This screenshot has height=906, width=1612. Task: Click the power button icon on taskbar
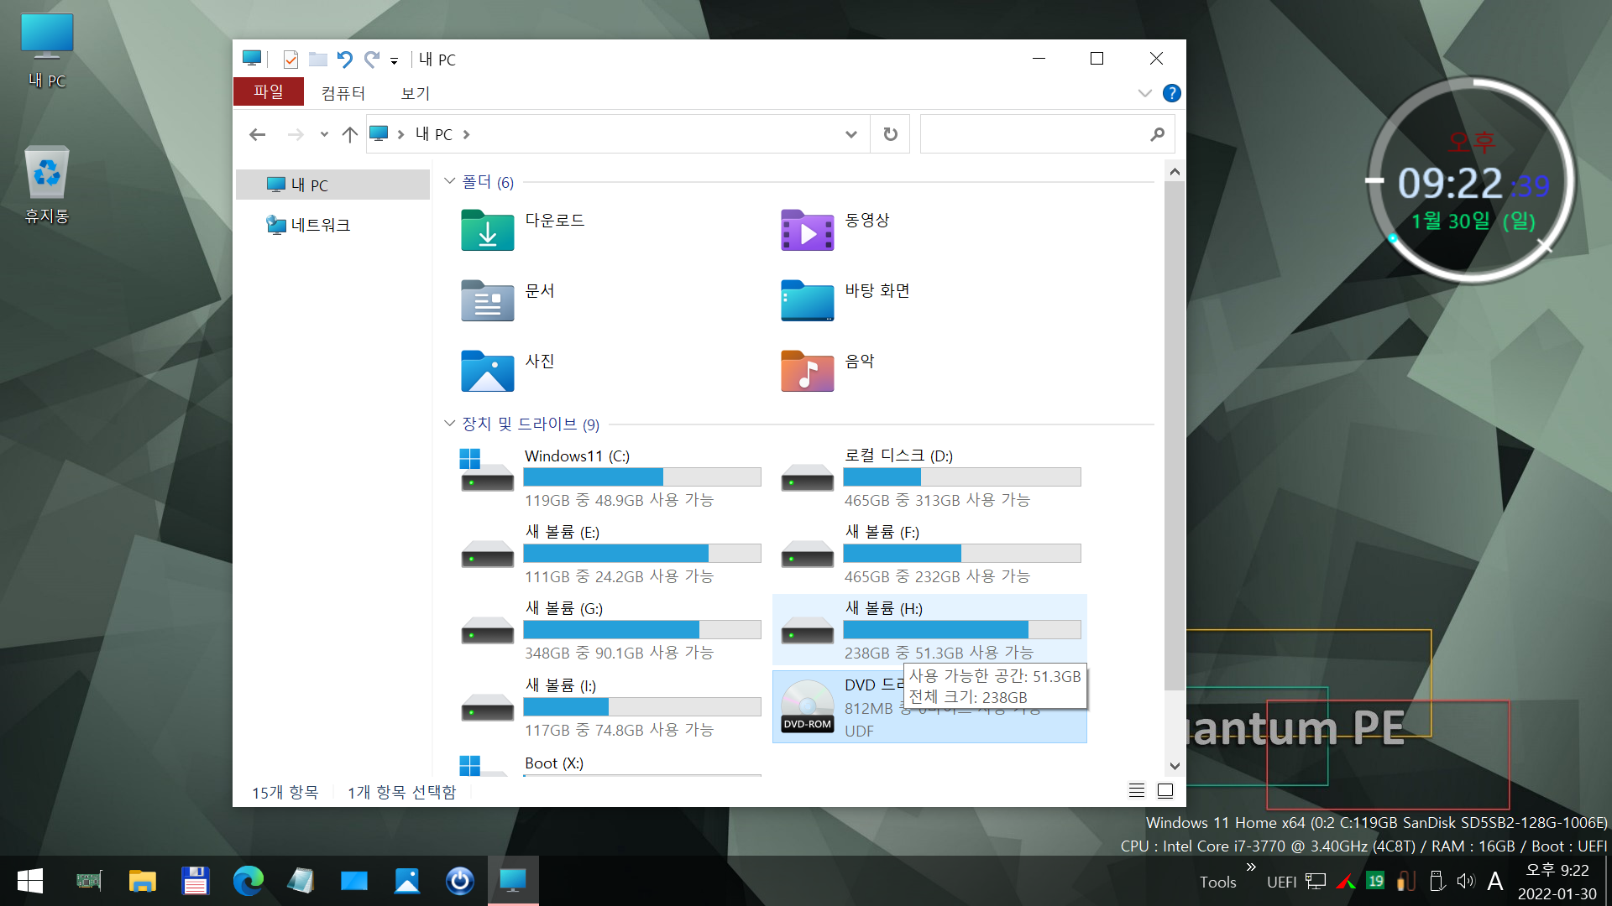[459, 881]
